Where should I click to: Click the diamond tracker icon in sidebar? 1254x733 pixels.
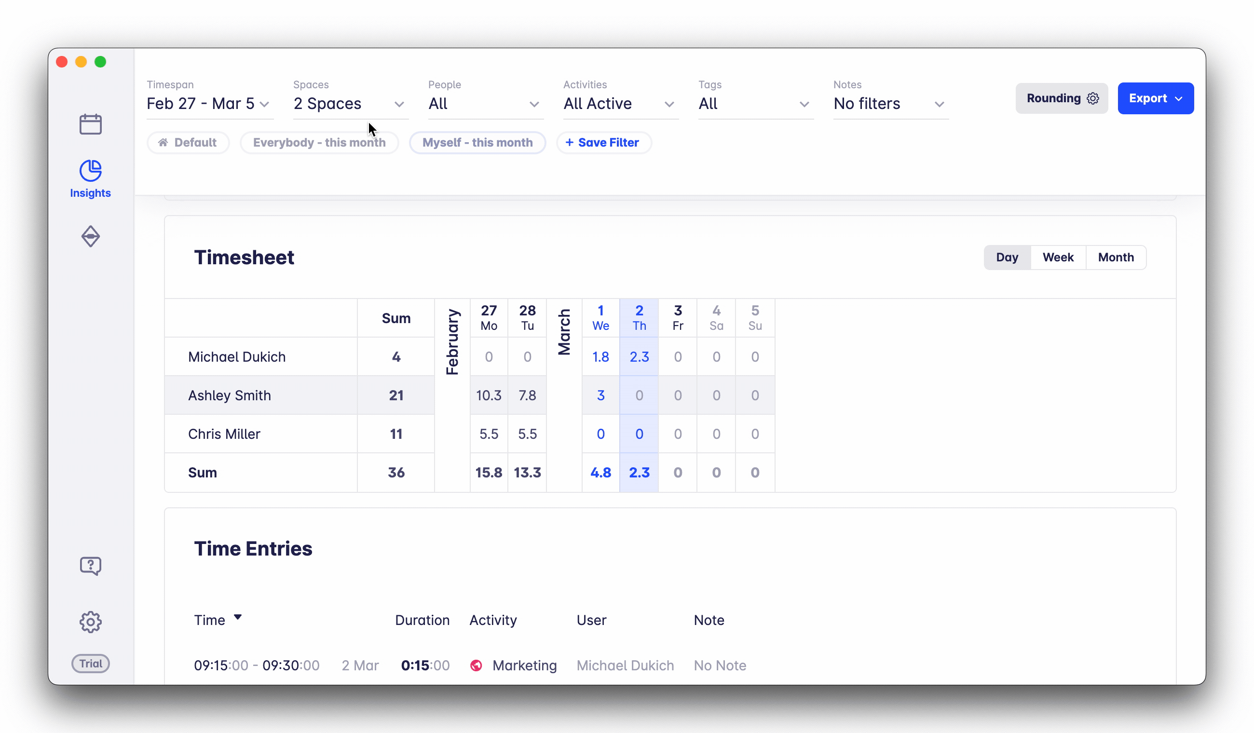(91, 236)
